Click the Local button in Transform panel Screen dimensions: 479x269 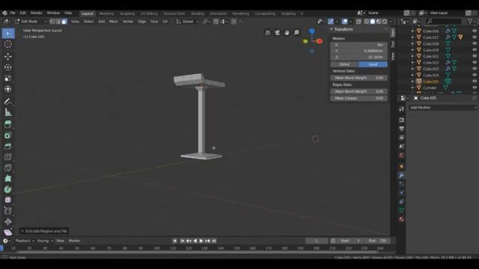(373, 64)
